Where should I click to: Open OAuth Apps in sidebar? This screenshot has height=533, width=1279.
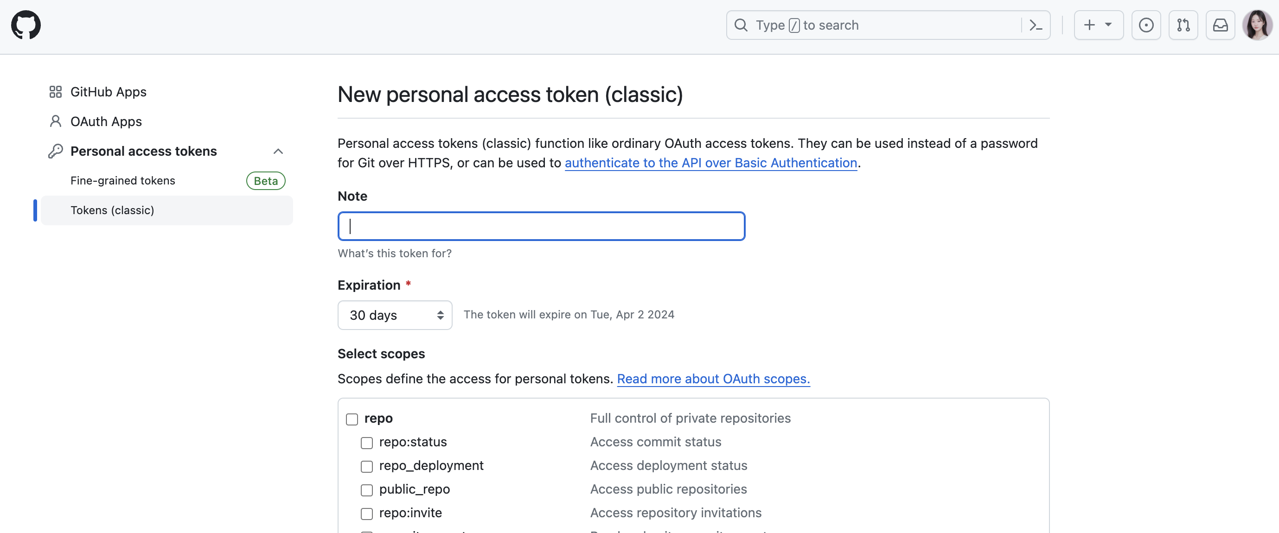point(106,121)
